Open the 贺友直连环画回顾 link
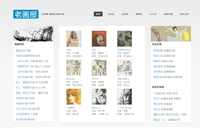This screenshot has height=128, width=200. (x=25, y=119)
